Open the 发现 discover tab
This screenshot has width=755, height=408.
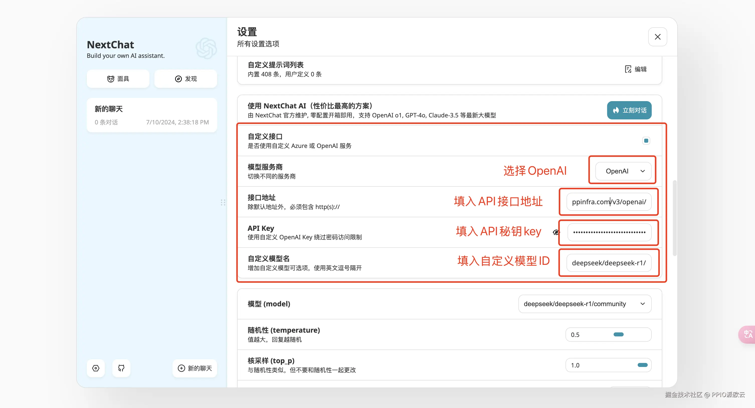[185, 79]
